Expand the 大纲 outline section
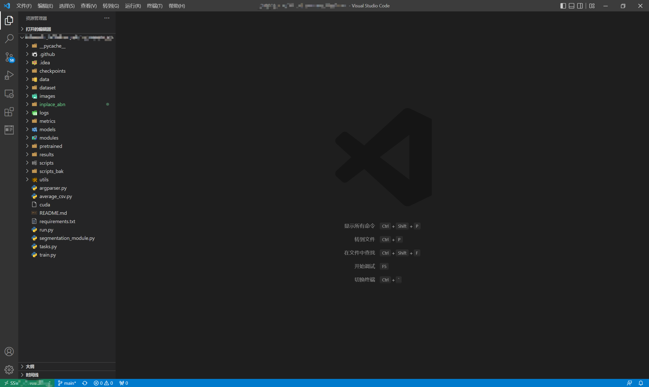Screen dimensions: 649x387 [x=30, y=366]
